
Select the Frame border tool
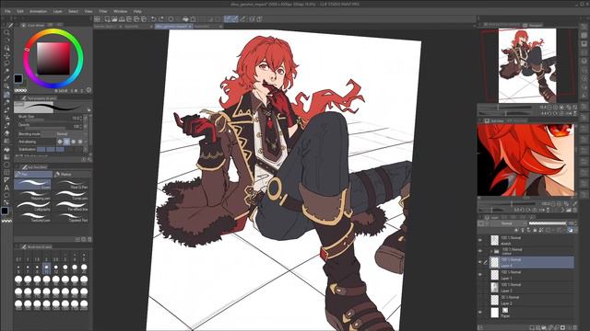pyautogui.click(x=6, y=172)
